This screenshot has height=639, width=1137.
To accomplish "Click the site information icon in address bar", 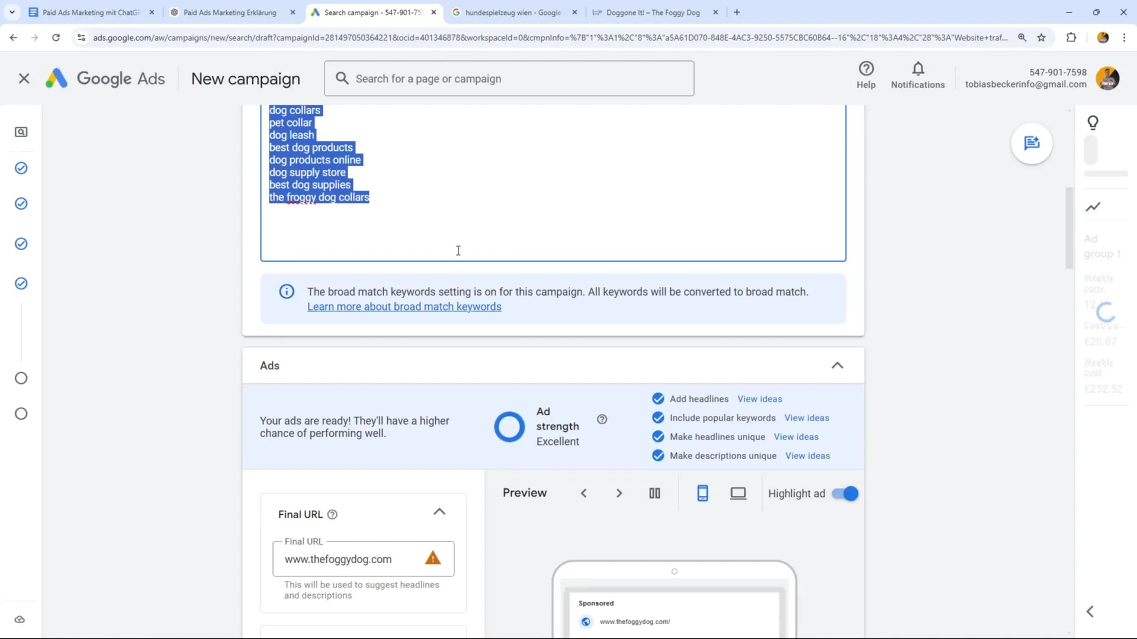I will (81, 37).
